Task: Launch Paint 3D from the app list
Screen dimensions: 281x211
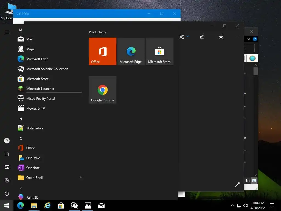Action: point(49,197)
